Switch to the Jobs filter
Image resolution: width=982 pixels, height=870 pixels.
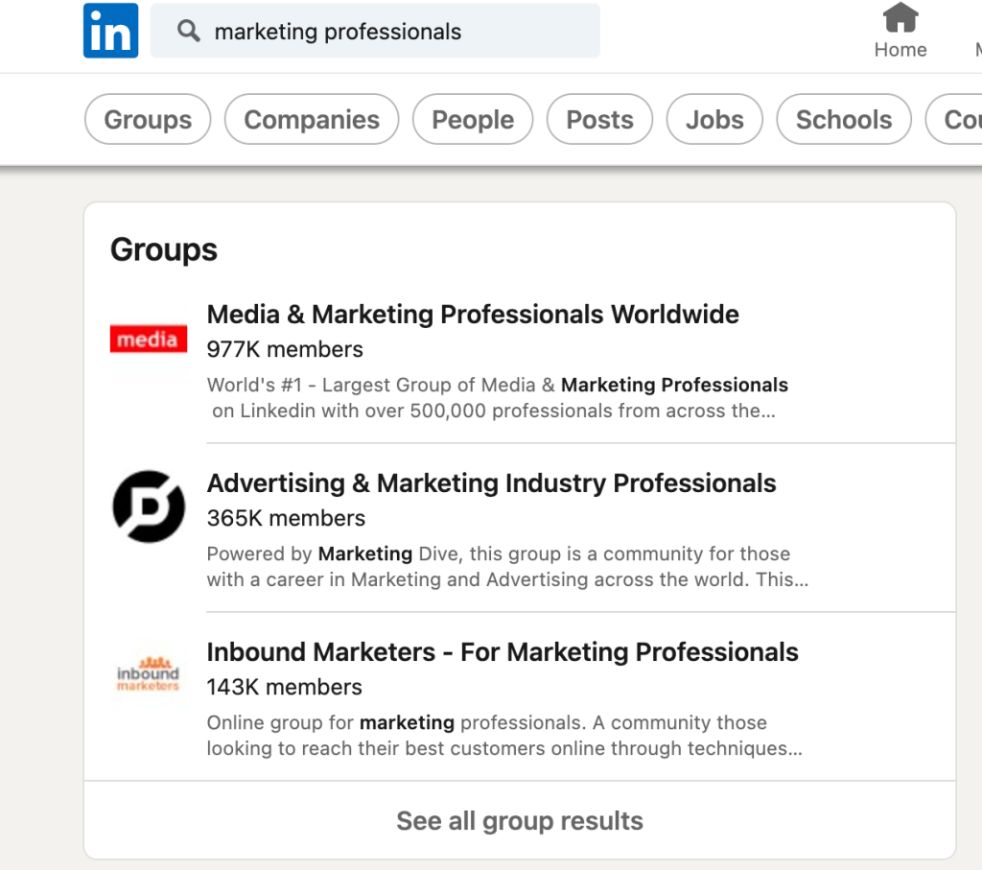point(714,120)
